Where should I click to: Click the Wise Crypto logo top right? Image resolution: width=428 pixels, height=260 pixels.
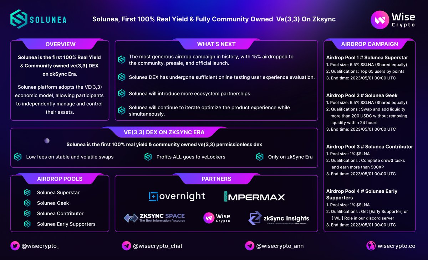(393, 20)
